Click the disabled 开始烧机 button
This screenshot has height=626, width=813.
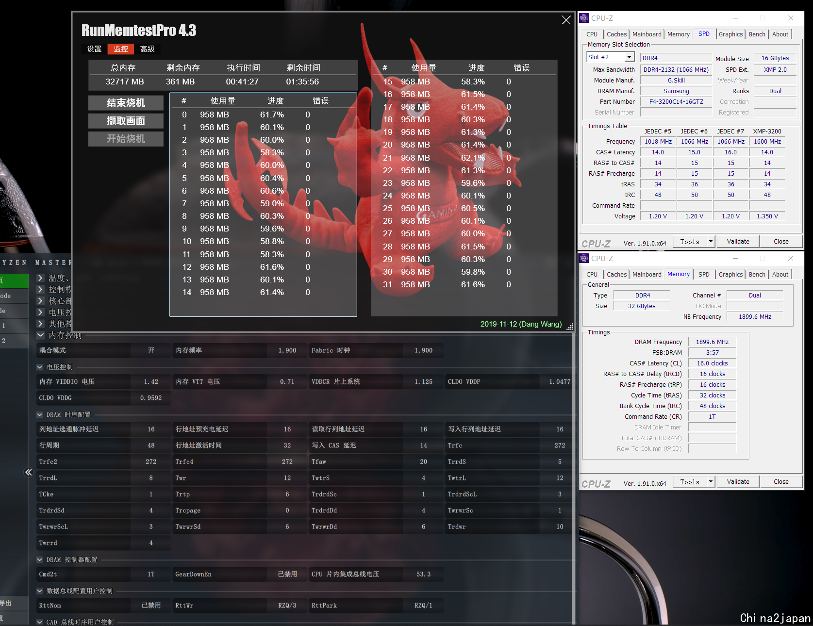coord(126,139)
